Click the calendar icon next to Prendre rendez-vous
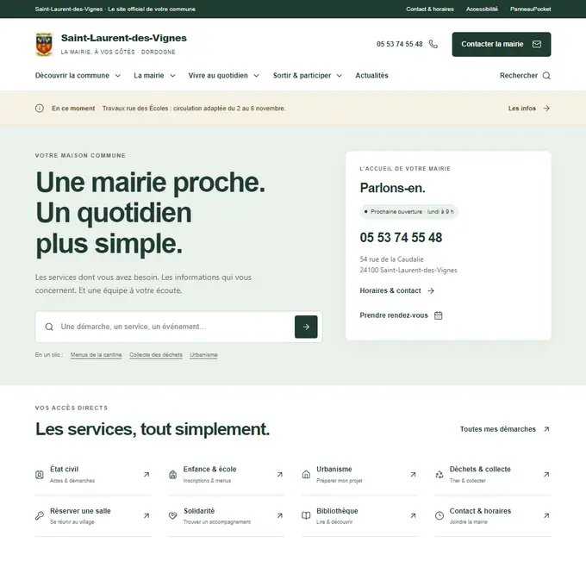 click(x=439, y=315)
